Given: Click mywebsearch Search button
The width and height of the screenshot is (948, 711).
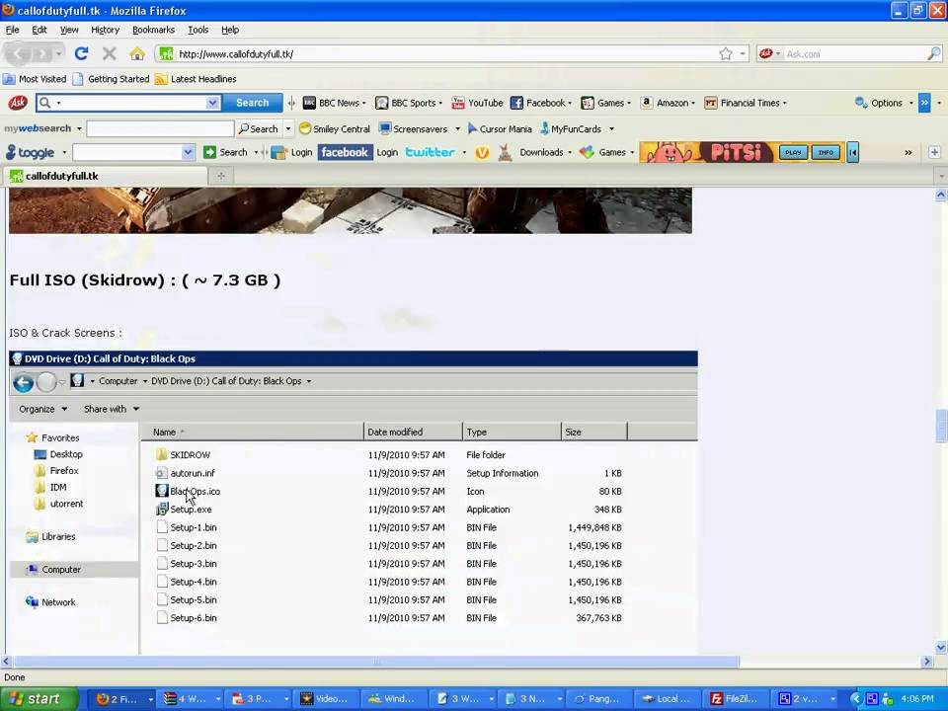Looking at the screenshot, I should point(258,128).
